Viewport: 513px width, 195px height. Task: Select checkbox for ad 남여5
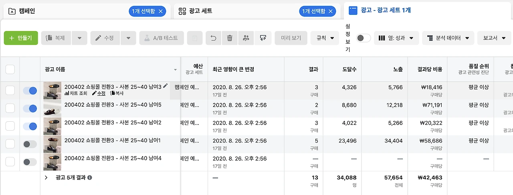pyautogui.click(x=10, y=108)
